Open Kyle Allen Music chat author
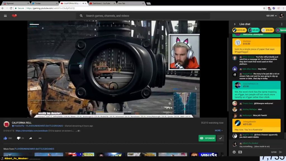 [x=249, y=69]
